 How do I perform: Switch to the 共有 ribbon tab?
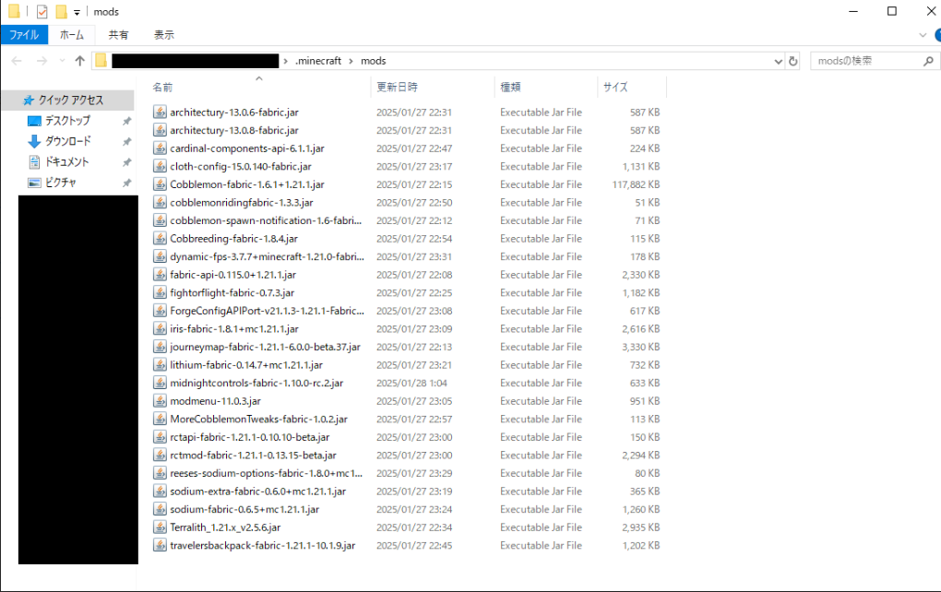[x=118, y=35]
